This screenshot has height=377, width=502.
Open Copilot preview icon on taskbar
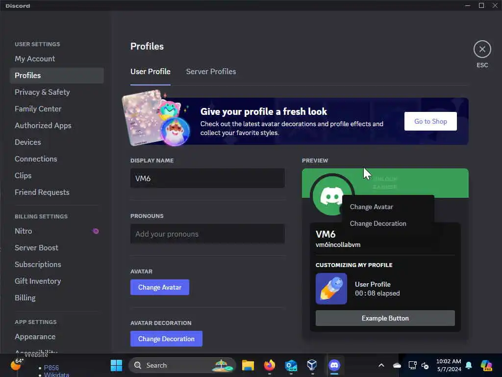coord(486,365)
